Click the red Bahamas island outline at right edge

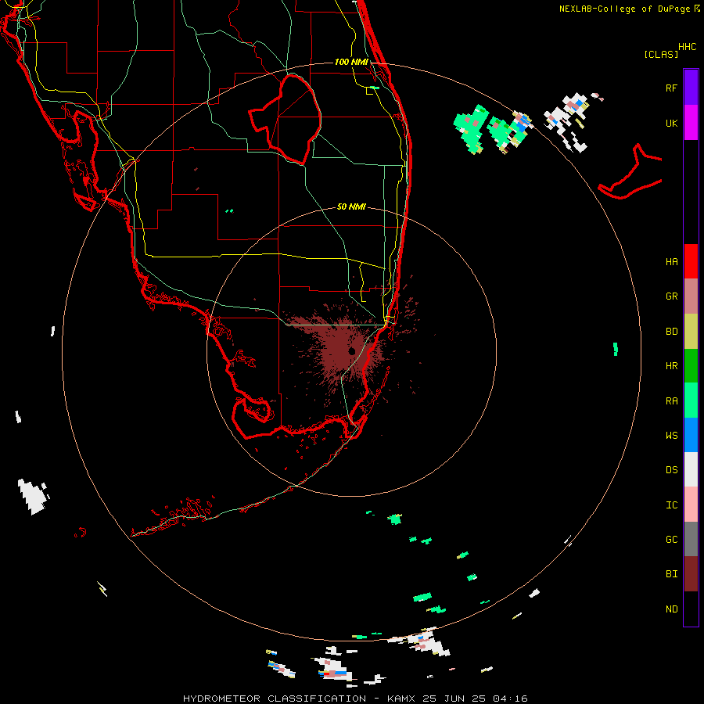click(630, 173)
